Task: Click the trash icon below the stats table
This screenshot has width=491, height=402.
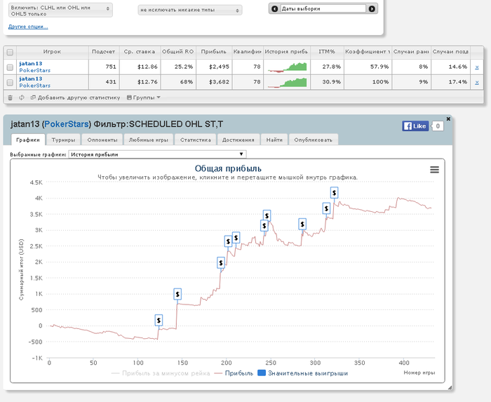Action: pyautogui.click(x=10, y=98)
